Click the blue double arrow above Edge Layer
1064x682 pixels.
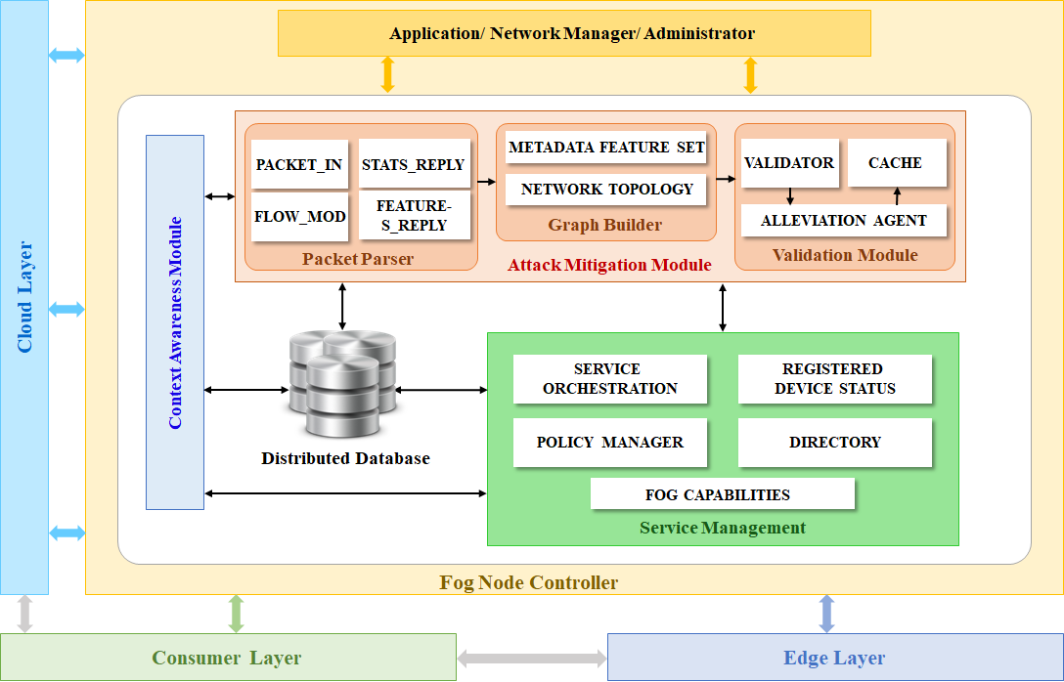coord(826,614)
